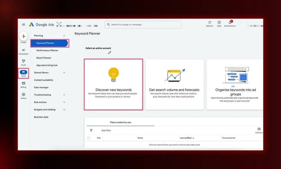Click the pencil icon to edit the active account

[110, 53]
